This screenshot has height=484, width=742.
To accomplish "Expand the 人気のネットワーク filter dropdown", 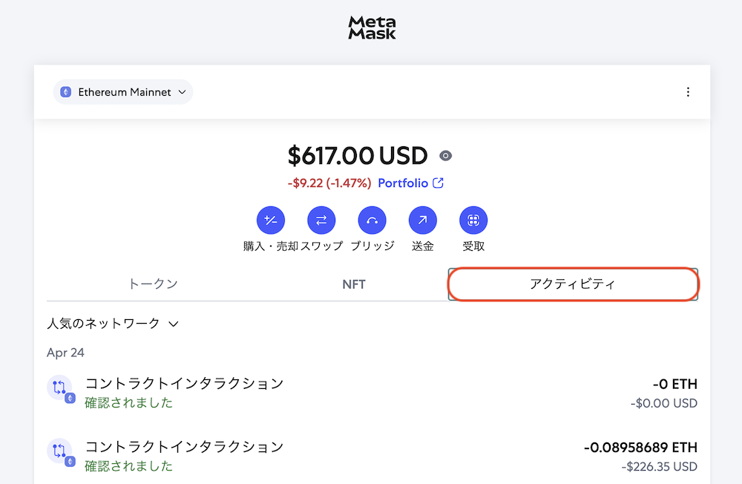I will pos(113,324).
